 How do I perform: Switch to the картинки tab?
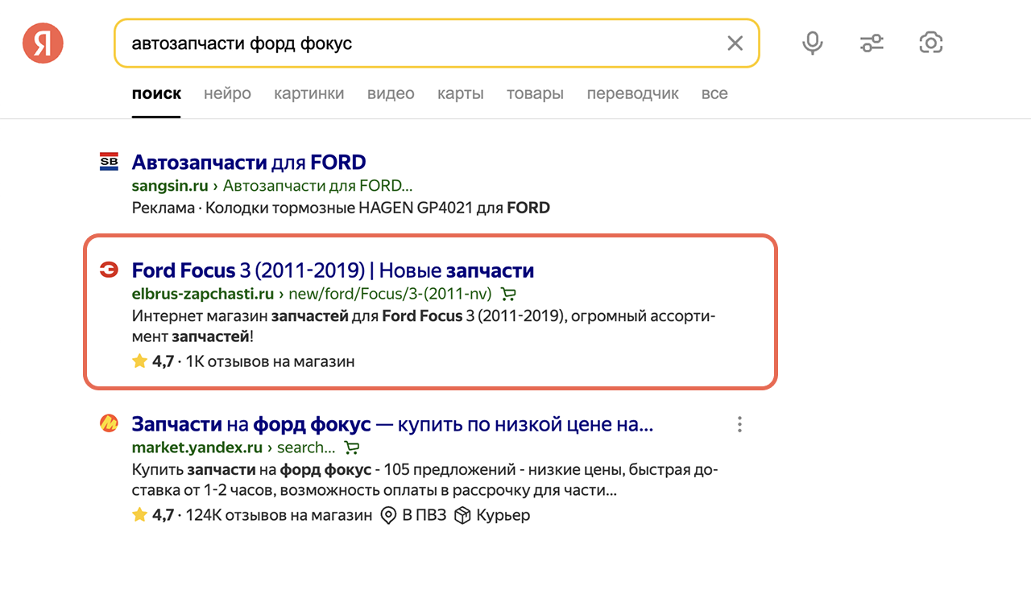308,93
